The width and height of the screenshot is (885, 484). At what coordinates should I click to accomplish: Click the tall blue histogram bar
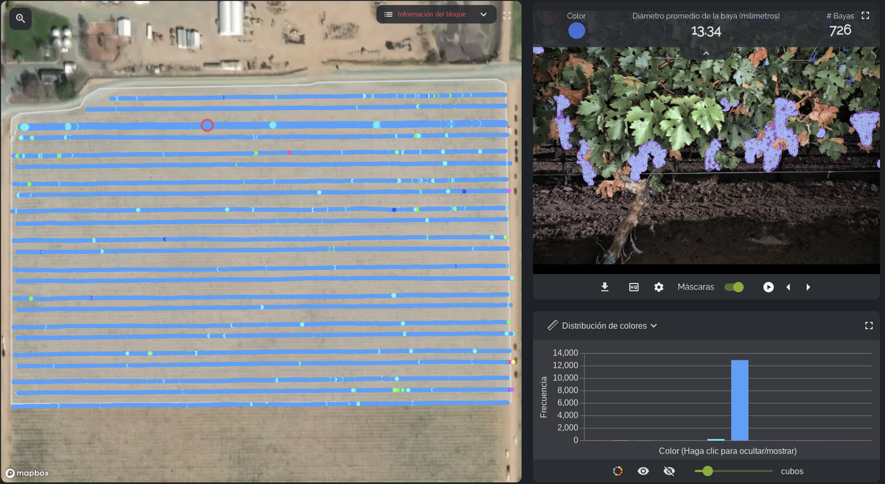[740, 400]
